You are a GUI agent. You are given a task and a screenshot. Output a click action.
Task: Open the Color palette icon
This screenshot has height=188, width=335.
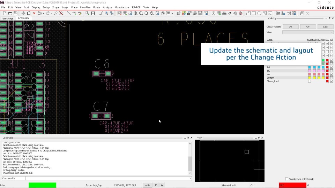coord(184,13)
